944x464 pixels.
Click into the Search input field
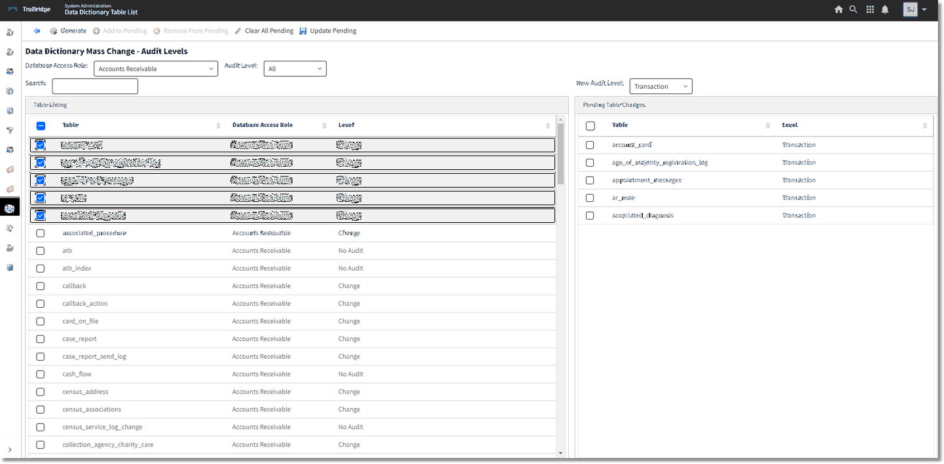[x=95, y=86]
